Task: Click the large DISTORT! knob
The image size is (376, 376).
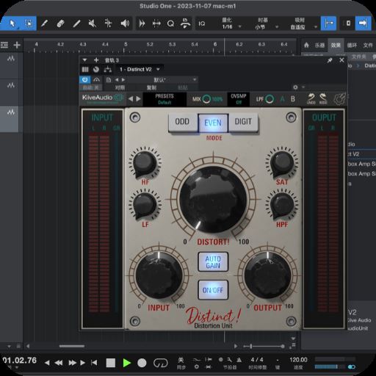Action: [x=213, y=200]
